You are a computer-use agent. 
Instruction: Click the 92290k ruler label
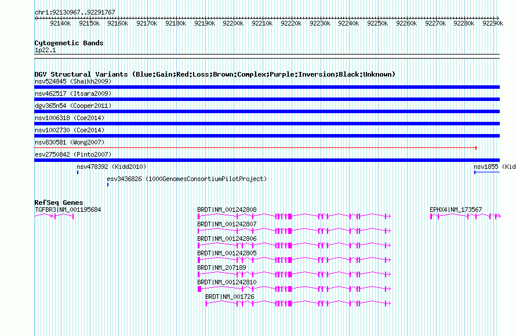(493, 23)
